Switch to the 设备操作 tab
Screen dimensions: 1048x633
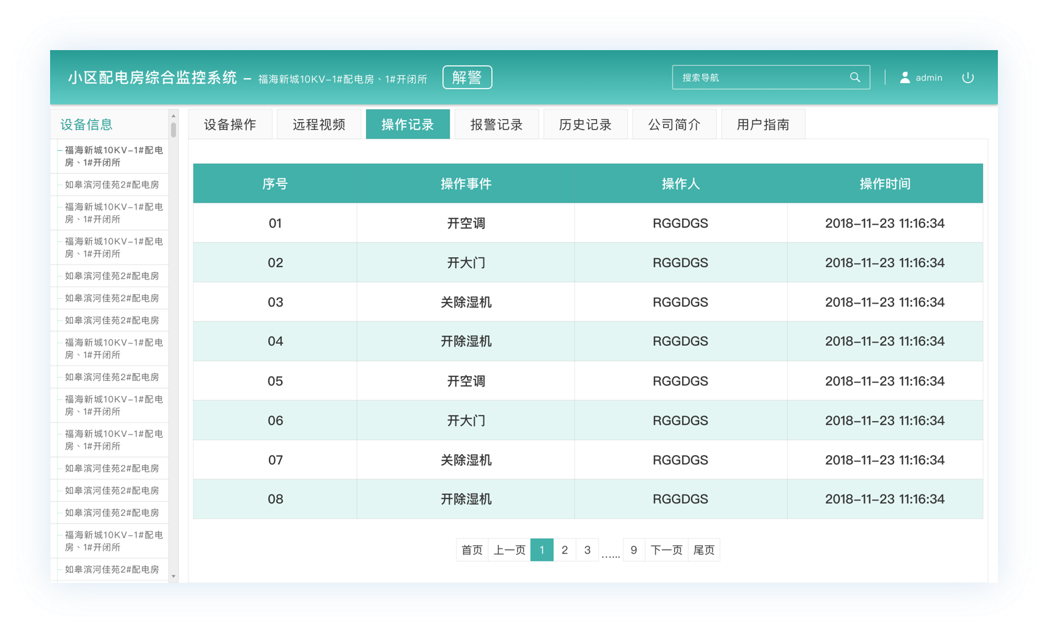[x=230, y=125]
